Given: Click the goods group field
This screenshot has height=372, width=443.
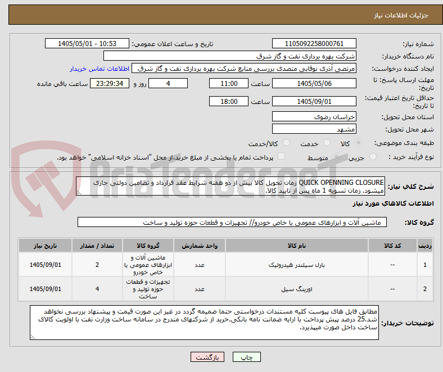Looking at the screenshot, I should 232,222.
